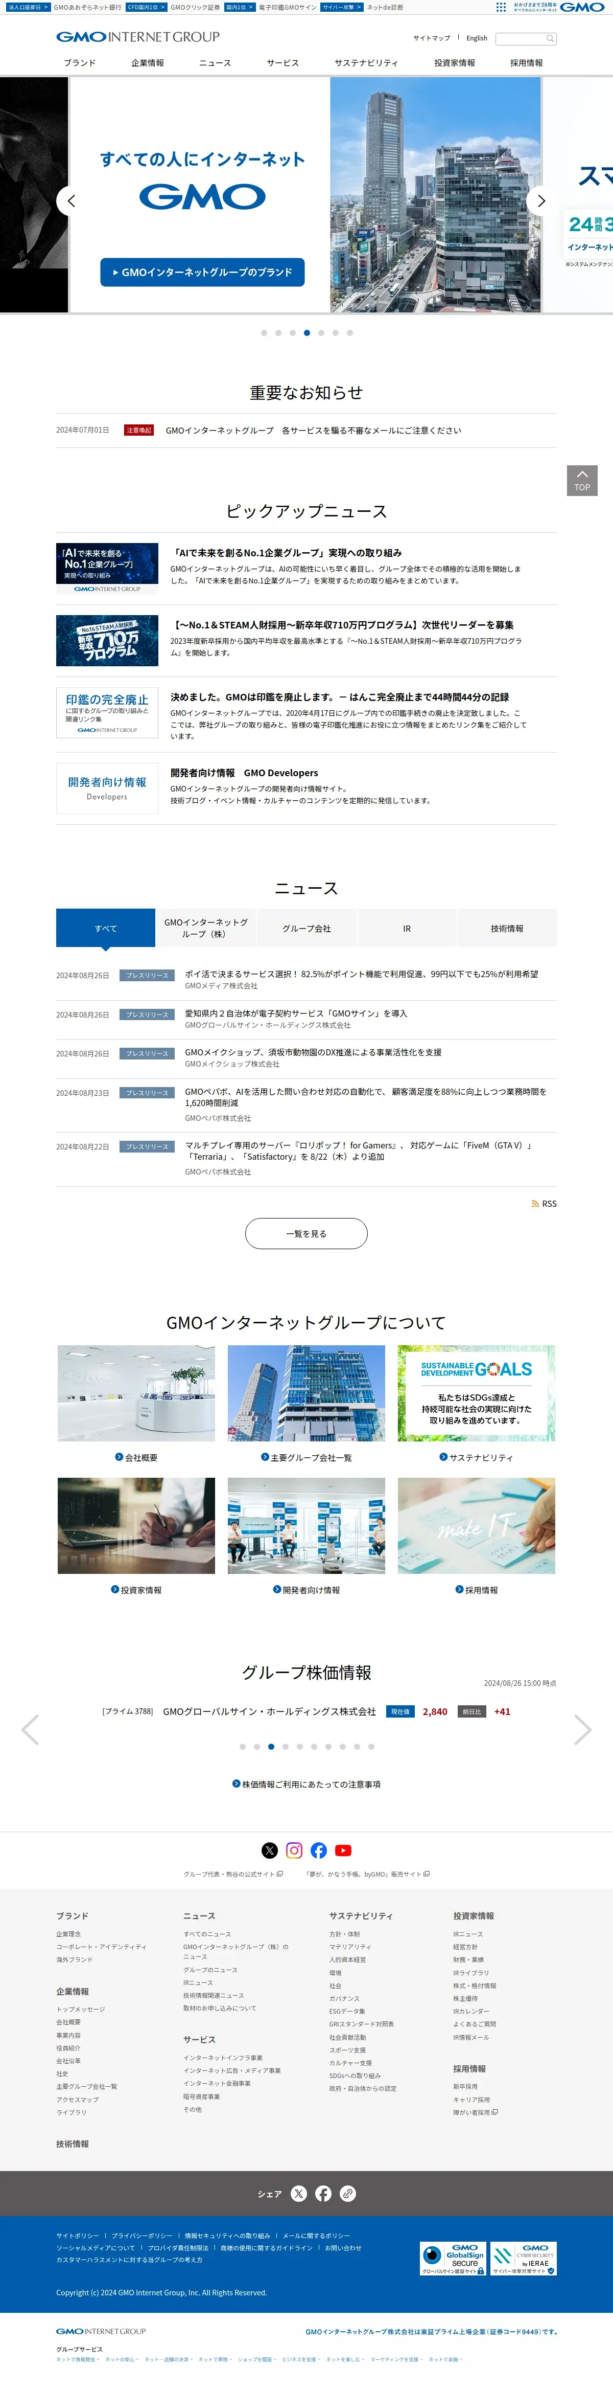Share page on X in share bar
613x2391 pixels.
pos(299,2193)
